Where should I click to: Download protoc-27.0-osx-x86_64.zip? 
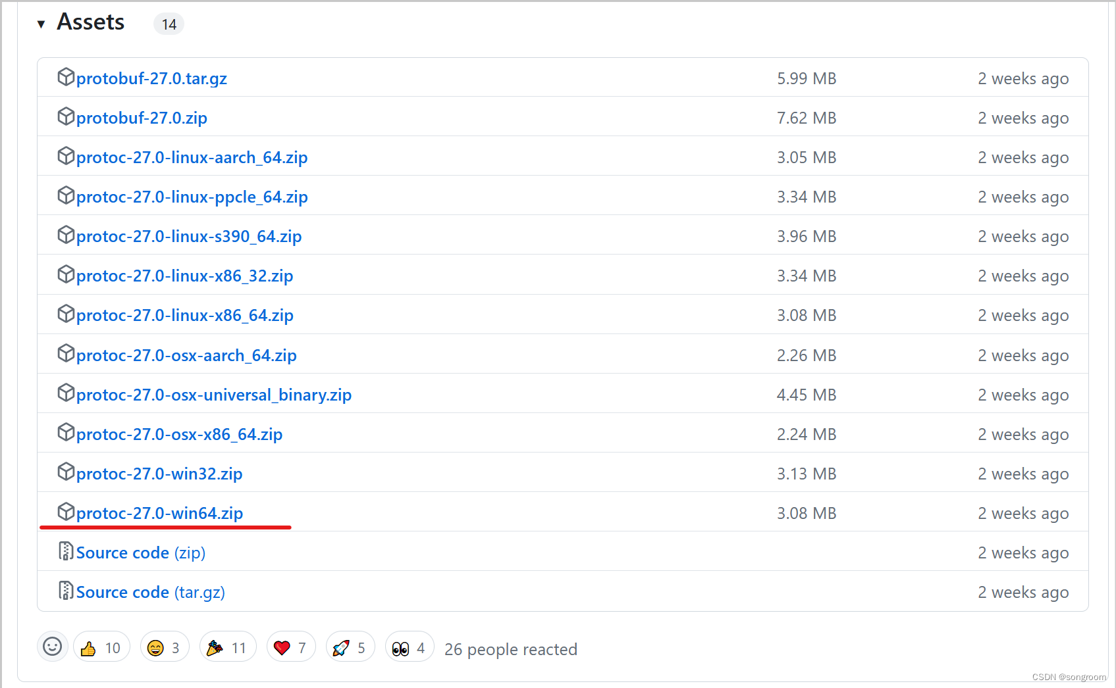179,435
